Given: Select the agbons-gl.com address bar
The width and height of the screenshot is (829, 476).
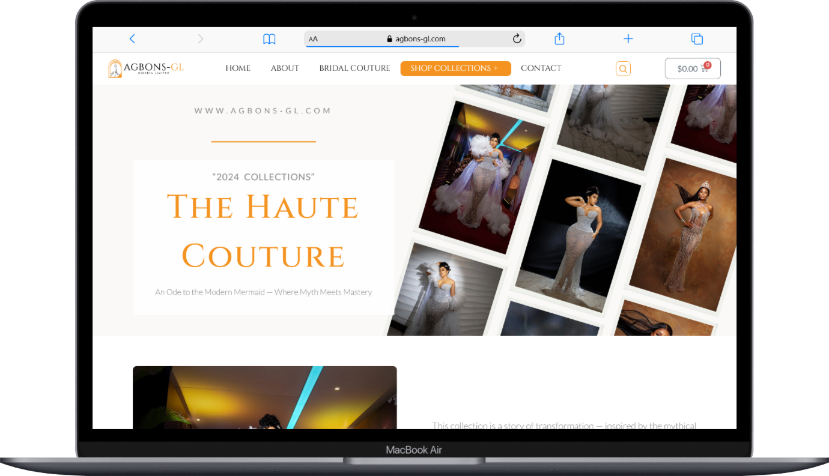Looking at the screenshot, I should tap(415, 39).
